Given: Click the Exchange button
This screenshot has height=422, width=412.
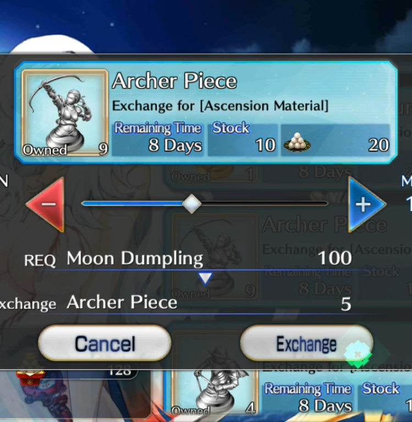Looking at the screenshot, I should click(306, 343).
